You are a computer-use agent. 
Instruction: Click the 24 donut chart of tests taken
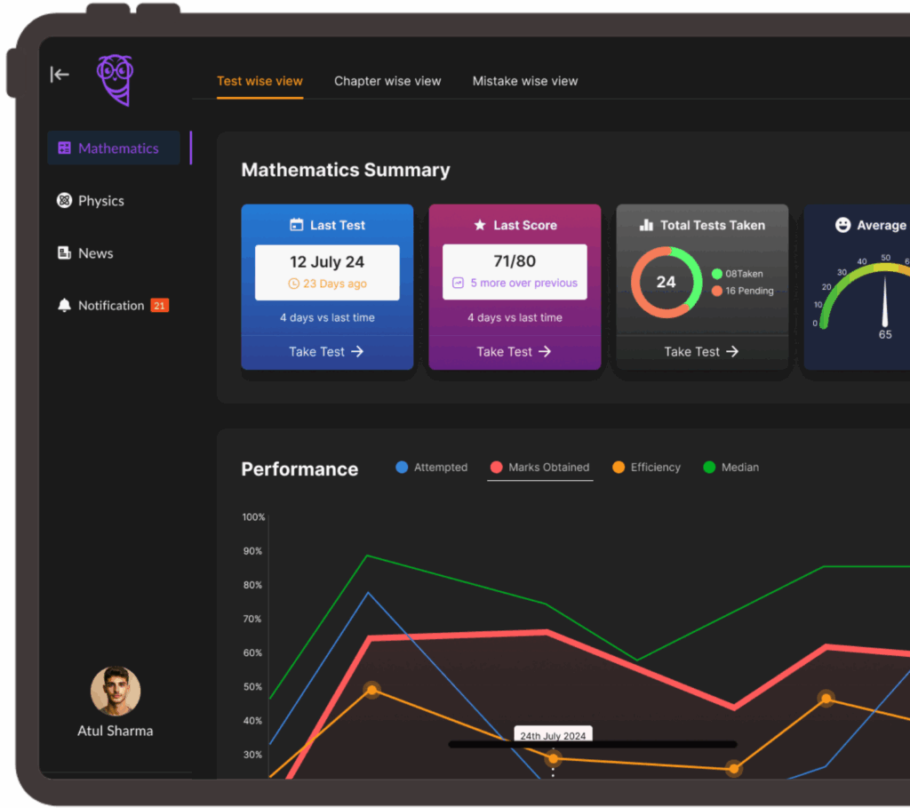(x=666, y=283)
